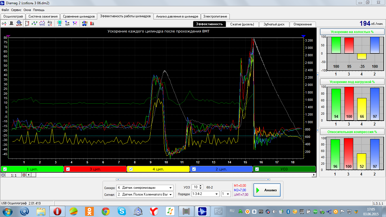The image size is (386, 217).
Task: Toggle the УОЗ checkbox
Action: (257, 169)
